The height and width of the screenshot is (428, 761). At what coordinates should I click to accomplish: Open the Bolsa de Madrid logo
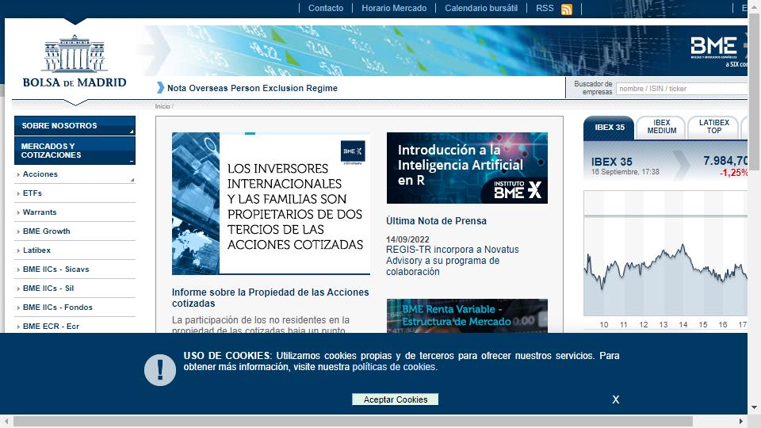tap(75, 61)
